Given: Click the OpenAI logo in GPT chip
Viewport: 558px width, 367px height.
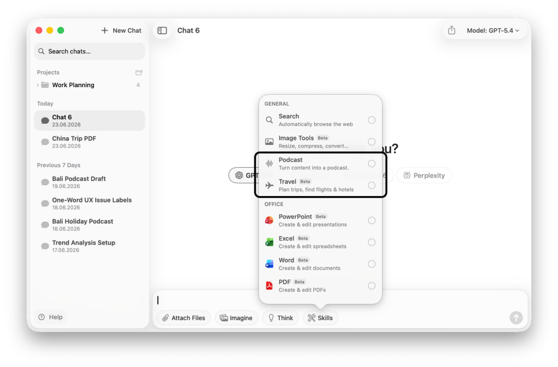Looking at the screenshot, I should pyautogui.click(x=239, y=175).
